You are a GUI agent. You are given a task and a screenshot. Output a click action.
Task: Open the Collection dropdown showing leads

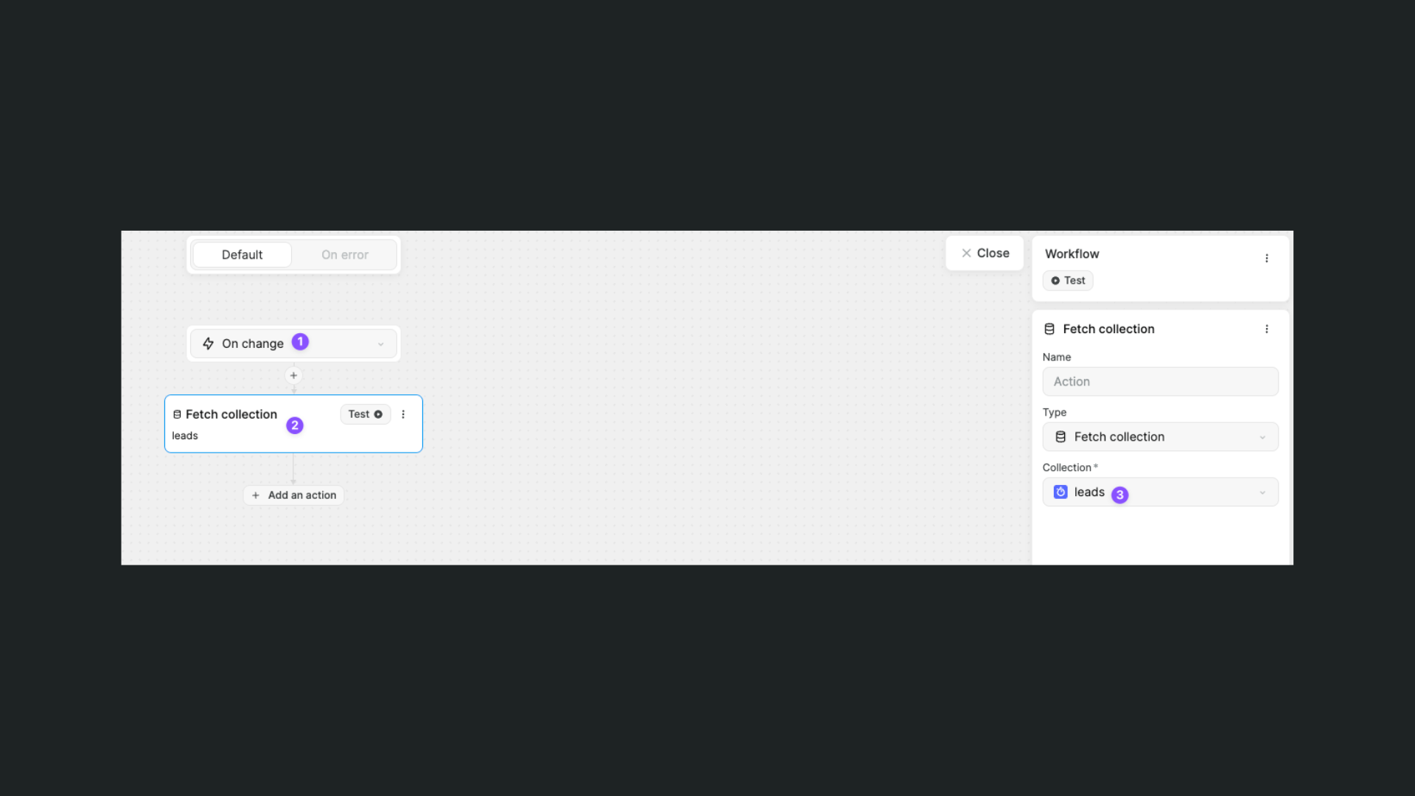tap(1160, 492)
